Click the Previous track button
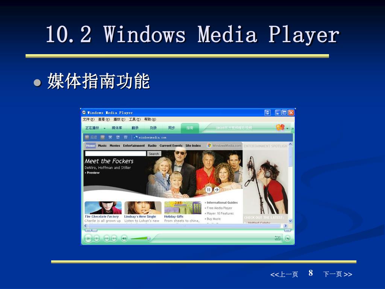 106,238
